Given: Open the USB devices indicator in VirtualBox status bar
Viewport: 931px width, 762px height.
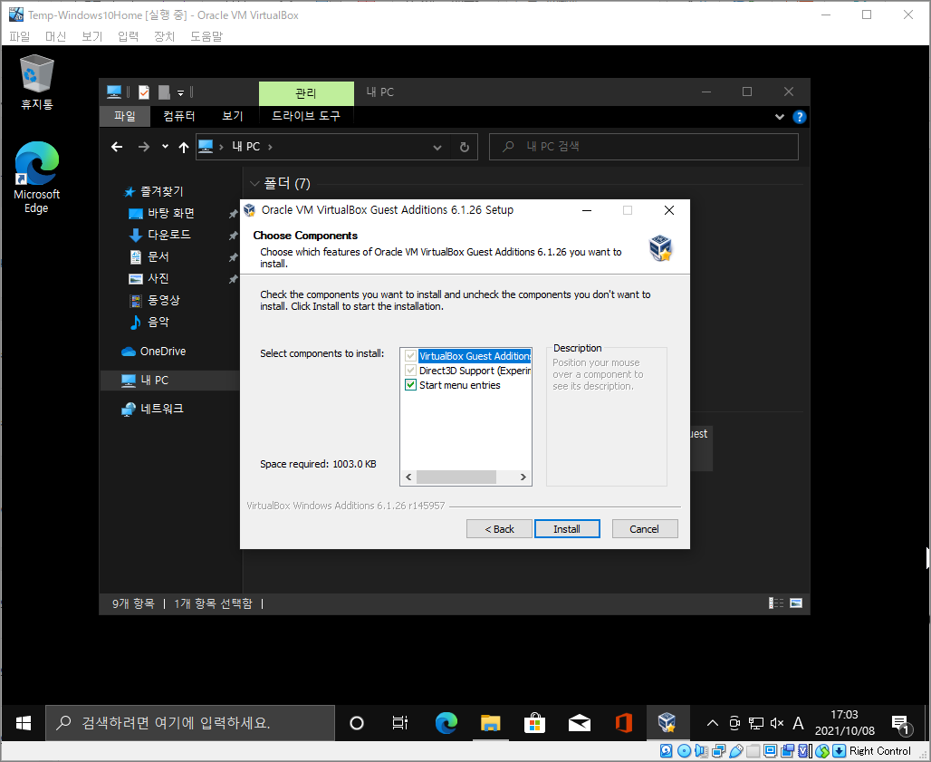Looking at the screenshot, I should 736,751.
